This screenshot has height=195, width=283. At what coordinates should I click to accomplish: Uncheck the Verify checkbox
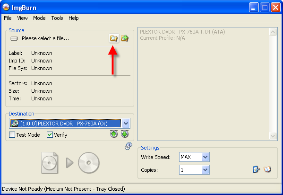coord(50,135)
